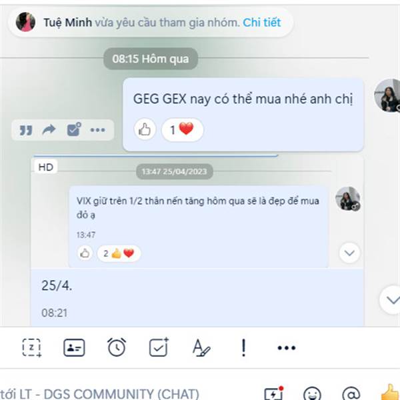Set a reminder with the alarm clock icon
400x400 pixels.
click(x=117, y=347)
